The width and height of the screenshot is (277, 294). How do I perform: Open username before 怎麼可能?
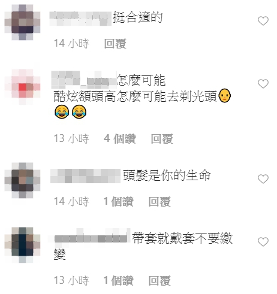[84, 80]
